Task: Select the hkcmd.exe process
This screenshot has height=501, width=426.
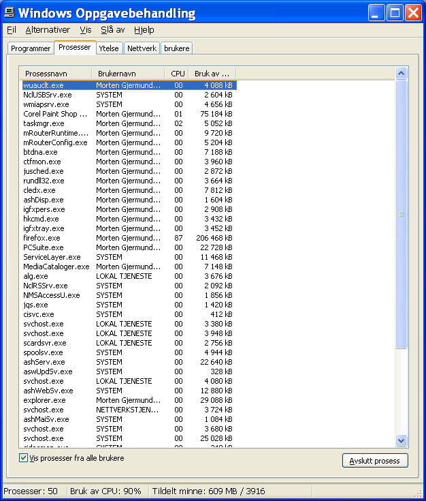Action: click(129, 219)
